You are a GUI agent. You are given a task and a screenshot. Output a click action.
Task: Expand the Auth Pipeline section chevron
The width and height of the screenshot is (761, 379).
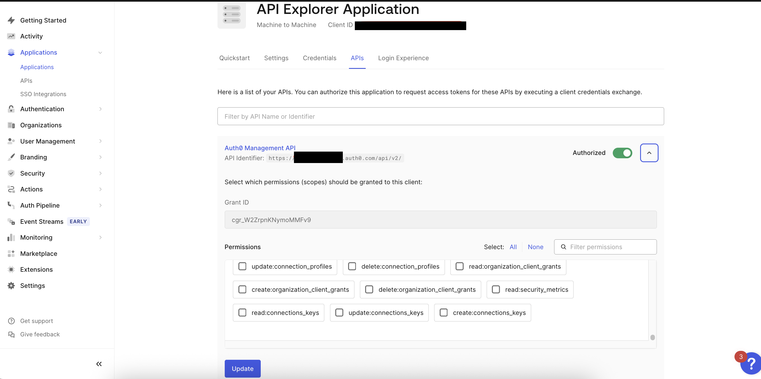[100, 205]
